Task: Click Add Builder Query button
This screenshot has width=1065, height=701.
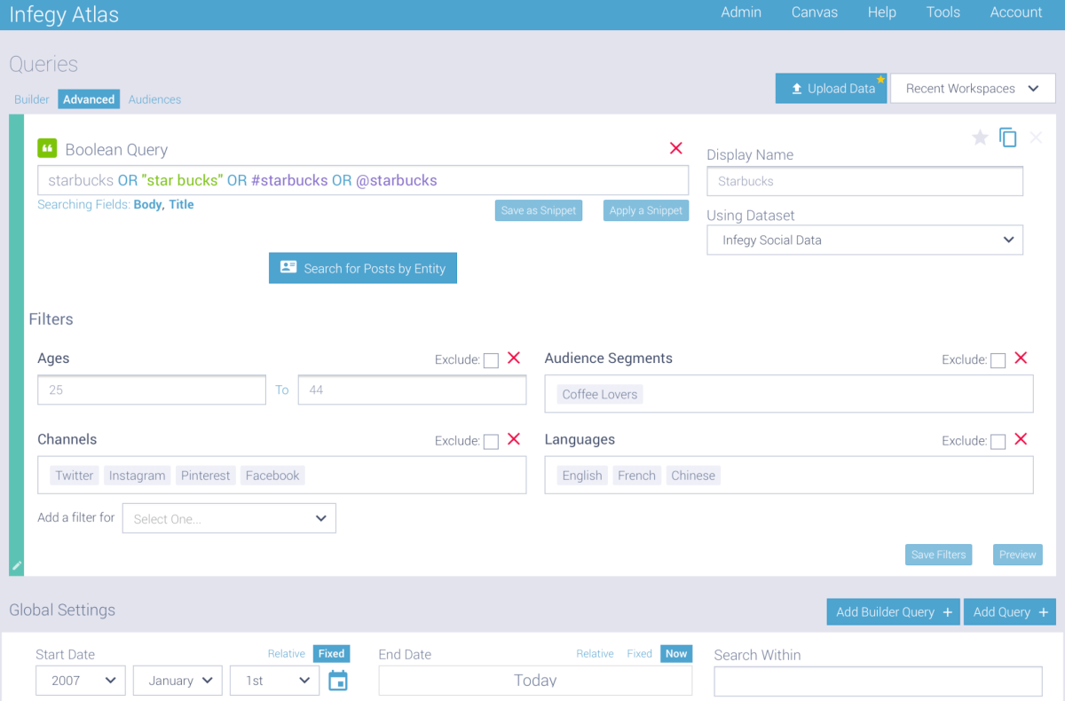Action: pos(893,611)
